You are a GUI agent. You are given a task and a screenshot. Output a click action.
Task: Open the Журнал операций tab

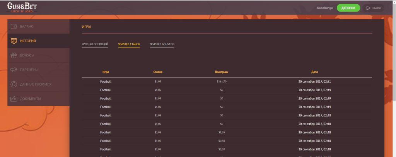[x=95, y=44]
